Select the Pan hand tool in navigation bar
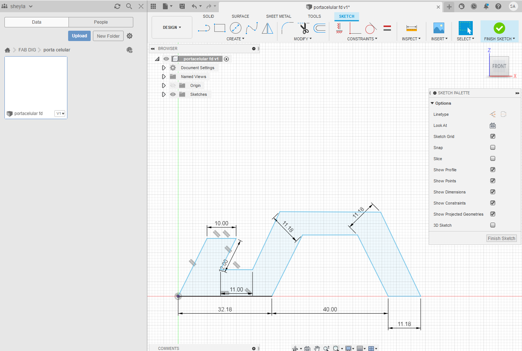Image resolution: width=522 pixels, height=351 pixels. 317,348
